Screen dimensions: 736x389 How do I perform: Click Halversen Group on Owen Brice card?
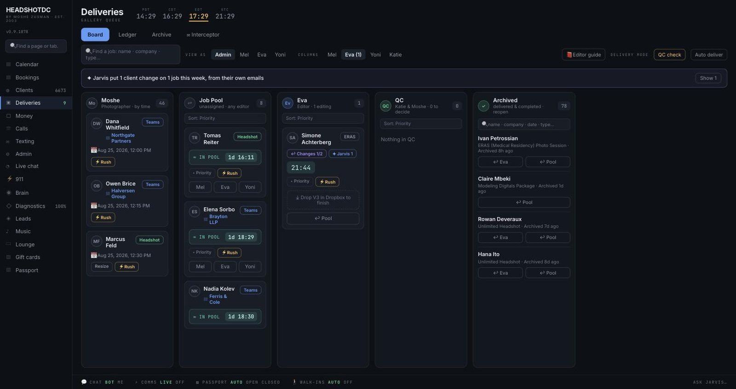click(123, 194)
